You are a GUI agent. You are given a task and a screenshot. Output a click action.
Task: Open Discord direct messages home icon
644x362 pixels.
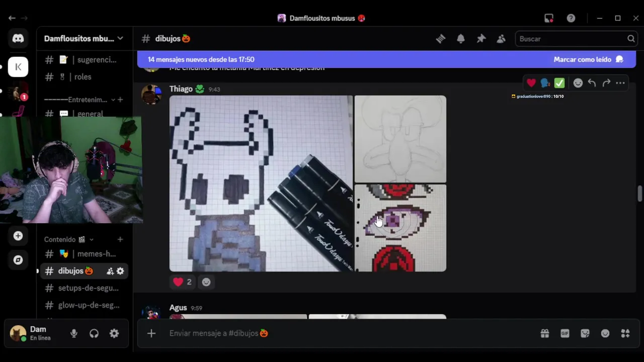pos(18,39)
